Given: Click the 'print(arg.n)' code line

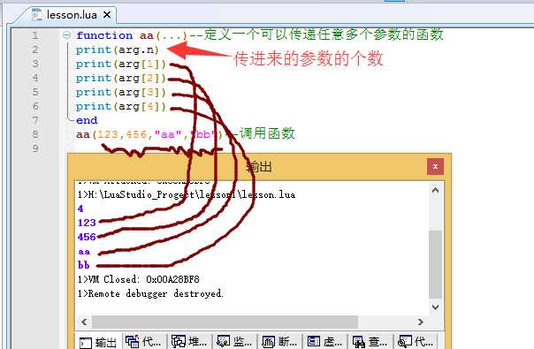Looking at the screenshot, I should tap(118, 50).
